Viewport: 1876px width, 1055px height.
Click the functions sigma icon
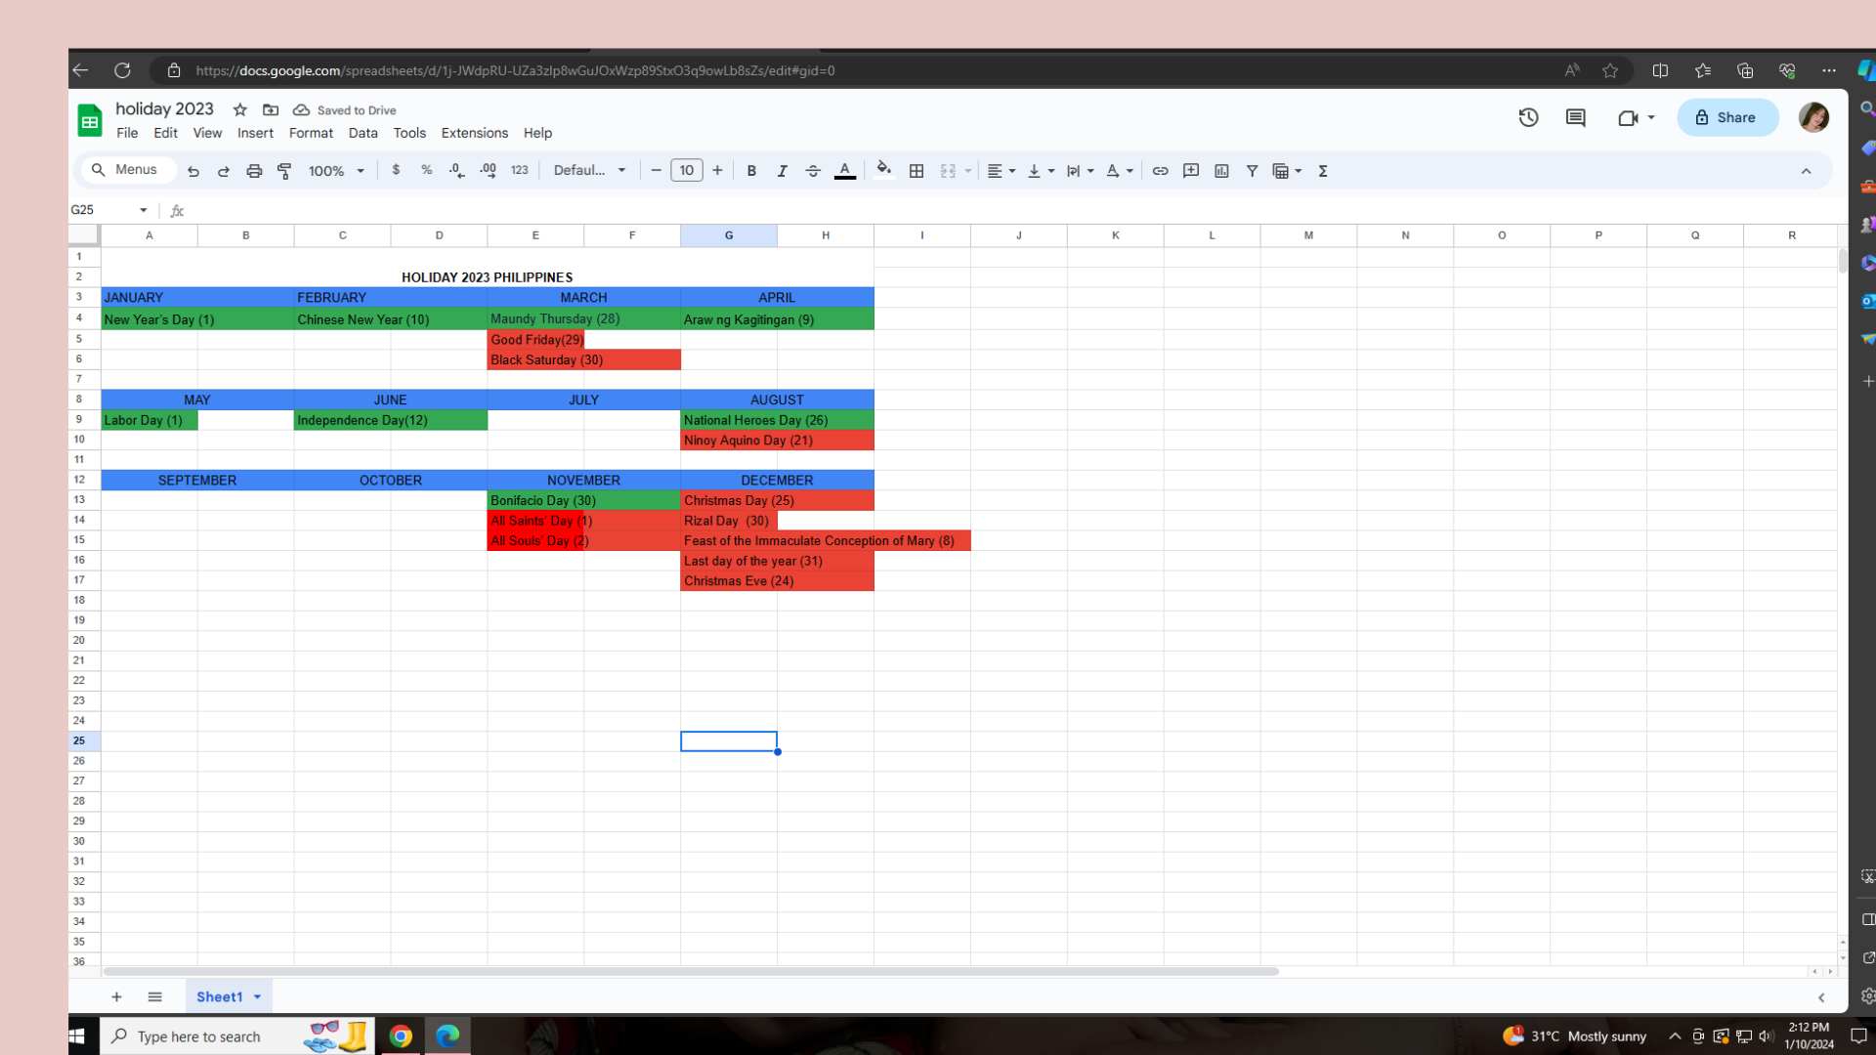(x=1323, y=171)
